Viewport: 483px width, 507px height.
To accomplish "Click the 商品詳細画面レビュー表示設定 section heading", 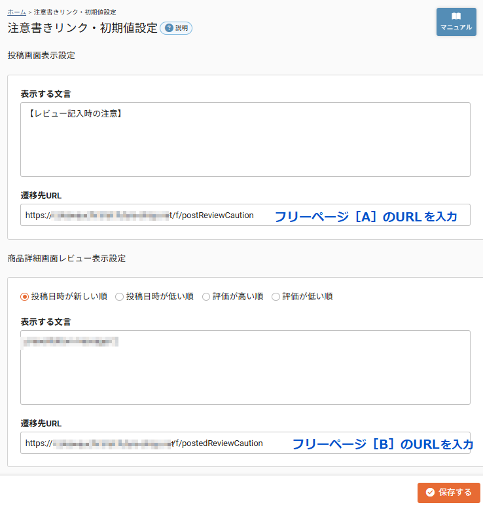I will tap(67, 258).
